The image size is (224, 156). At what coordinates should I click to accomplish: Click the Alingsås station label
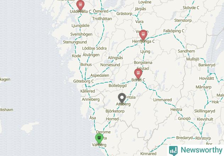pos(115,58)
